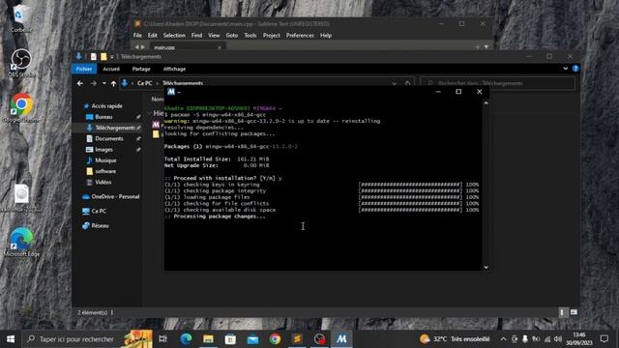This screenshot has height=348, width=619.
Task: Open the Edit menu in Sublime Text
Action: (x=153, y=36)
